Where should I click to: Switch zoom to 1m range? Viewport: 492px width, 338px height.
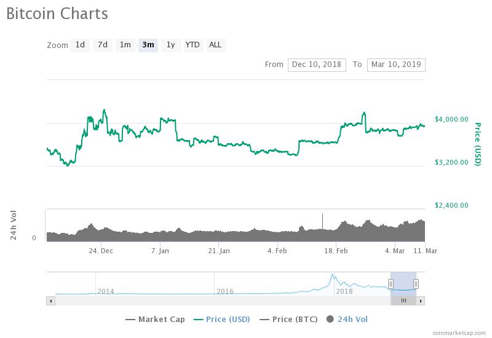125,45
